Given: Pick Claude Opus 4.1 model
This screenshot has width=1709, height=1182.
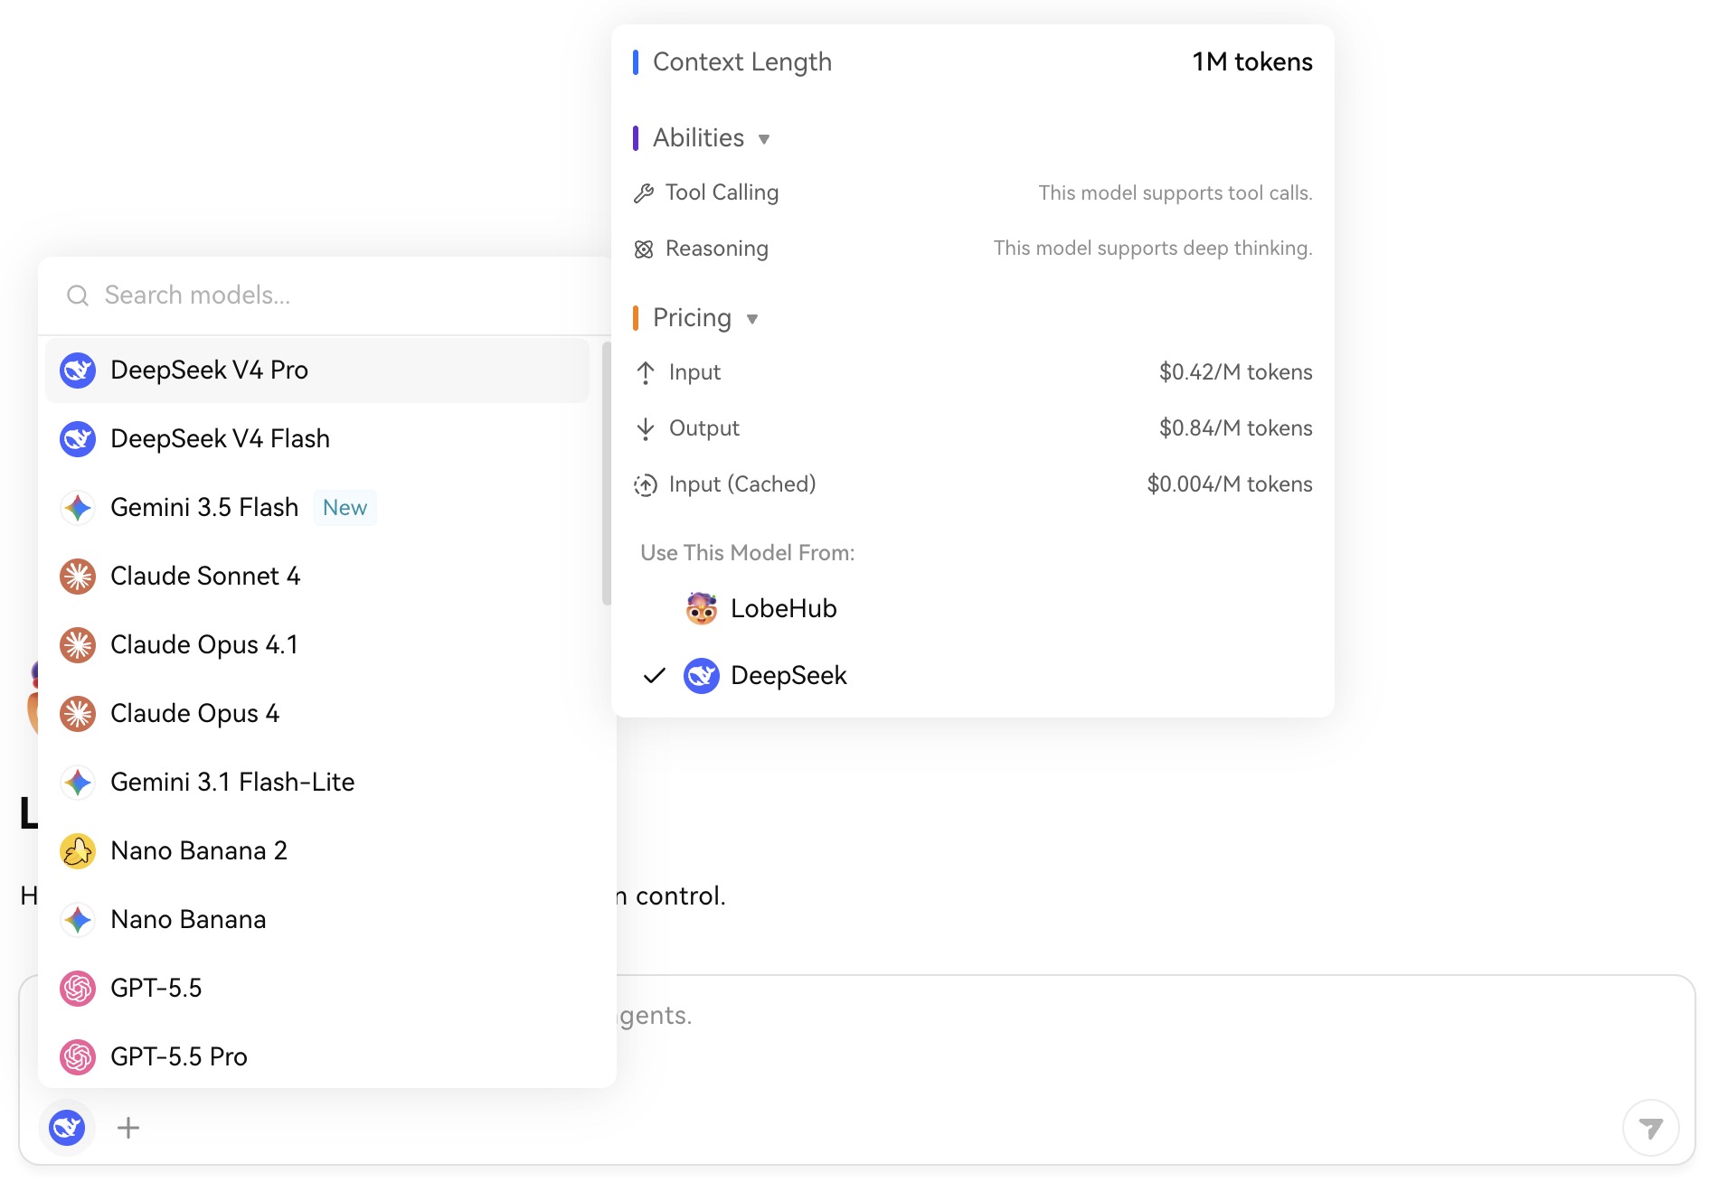Looking at the screenshot, I should click(317, 645).
